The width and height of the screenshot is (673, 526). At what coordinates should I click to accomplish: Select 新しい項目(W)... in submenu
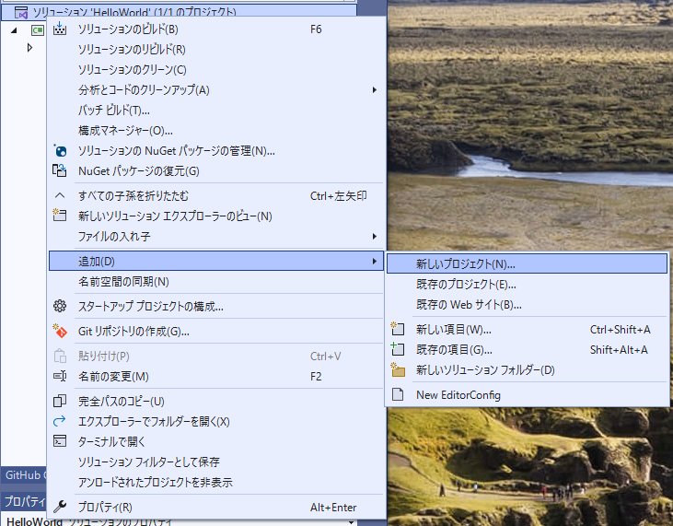[x=527, y=330]
